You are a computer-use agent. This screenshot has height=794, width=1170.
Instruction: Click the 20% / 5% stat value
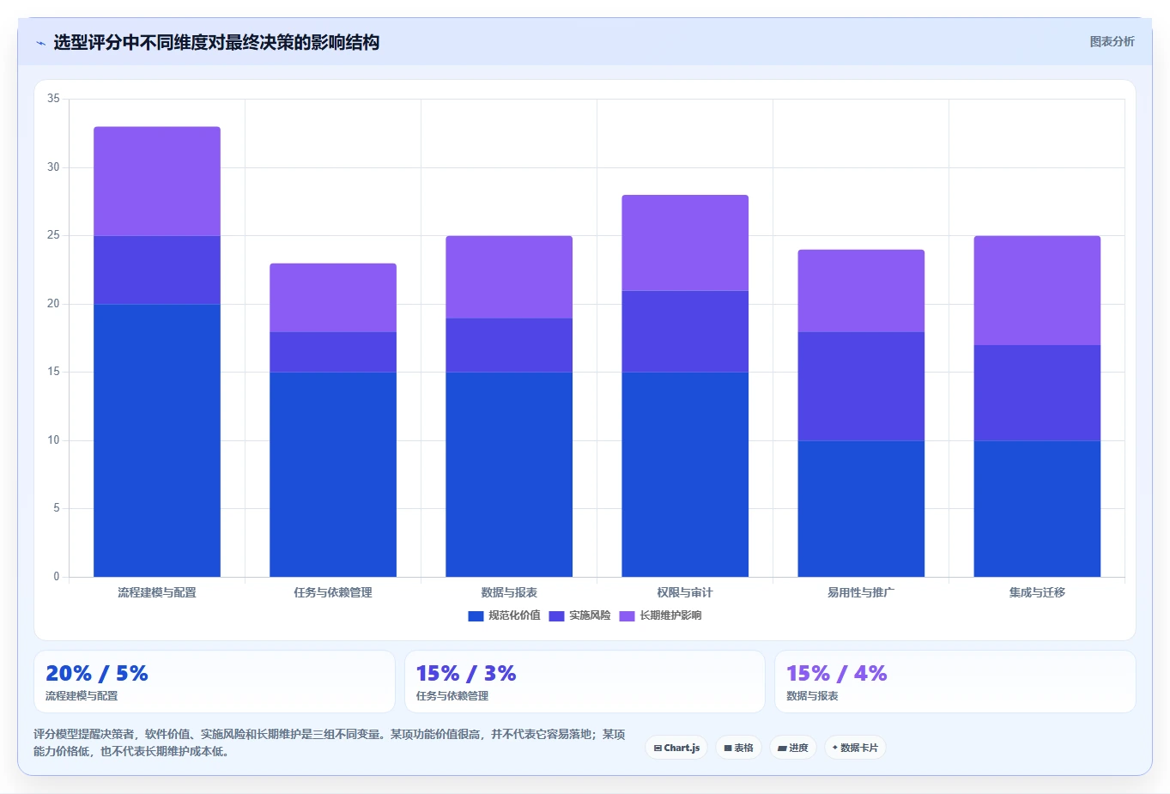[x=97, y=674]
